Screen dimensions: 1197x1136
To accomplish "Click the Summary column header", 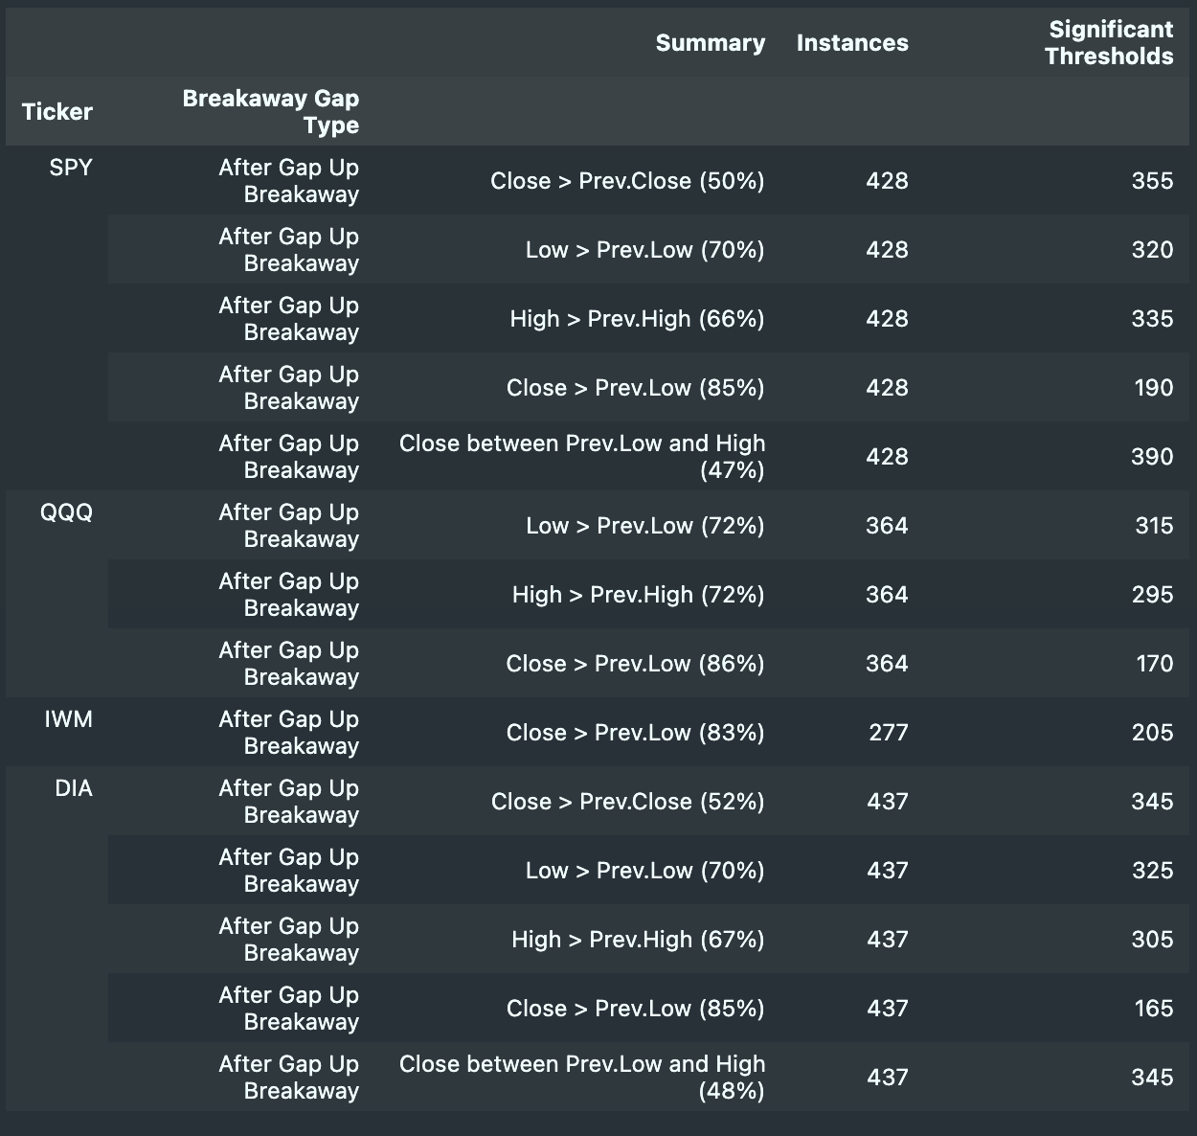I will click(710, 43).
